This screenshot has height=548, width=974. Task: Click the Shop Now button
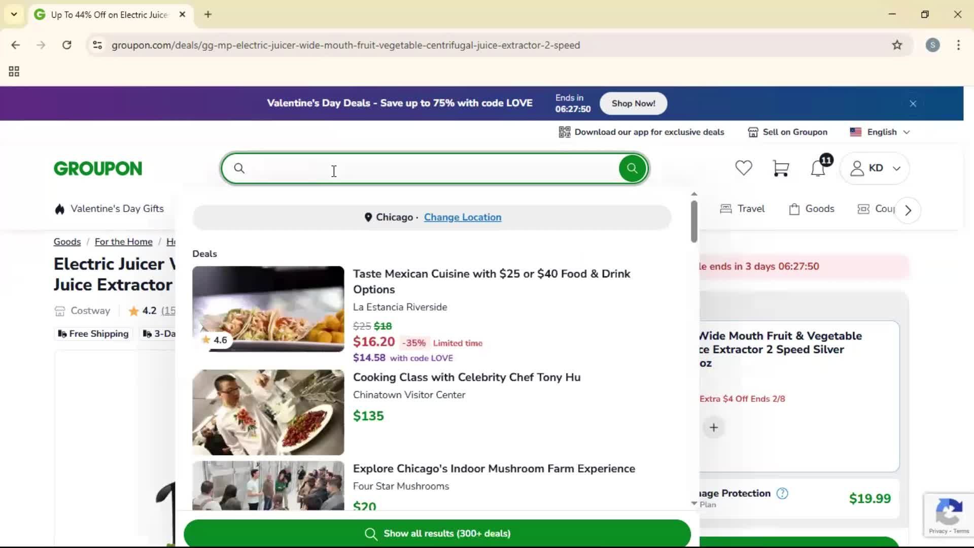(x=633, y=104)
